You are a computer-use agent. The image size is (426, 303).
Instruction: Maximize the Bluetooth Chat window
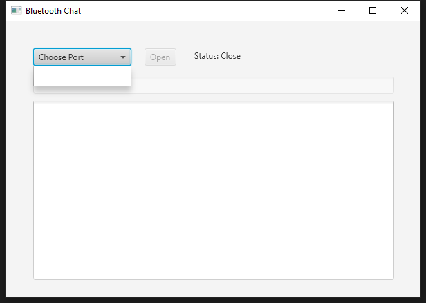(373, 10)
